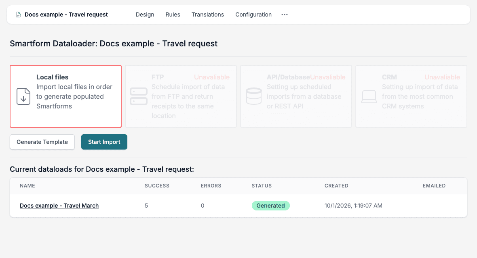
Task: Click the CRM card heading
Action: tap(389, 77)
